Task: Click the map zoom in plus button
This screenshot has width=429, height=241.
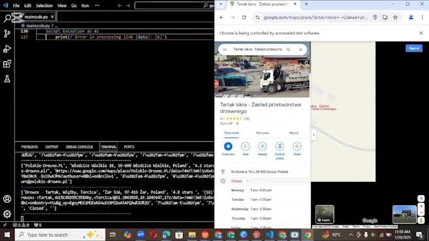Action: pos(421,206)
